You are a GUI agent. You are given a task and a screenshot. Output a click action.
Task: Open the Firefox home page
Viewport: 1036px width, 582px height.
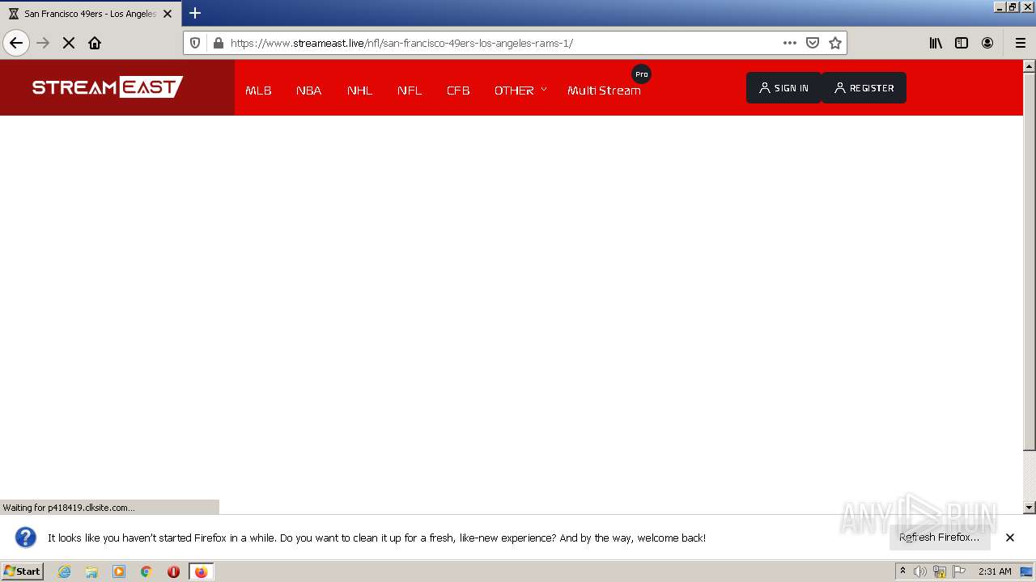pos(95,43)
